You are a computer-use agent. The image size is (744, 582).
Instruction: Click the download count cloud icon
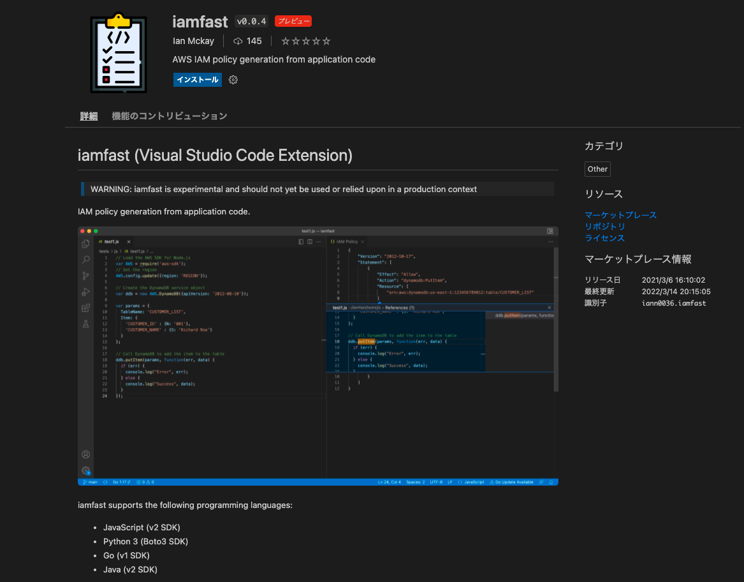click(238, 41)
